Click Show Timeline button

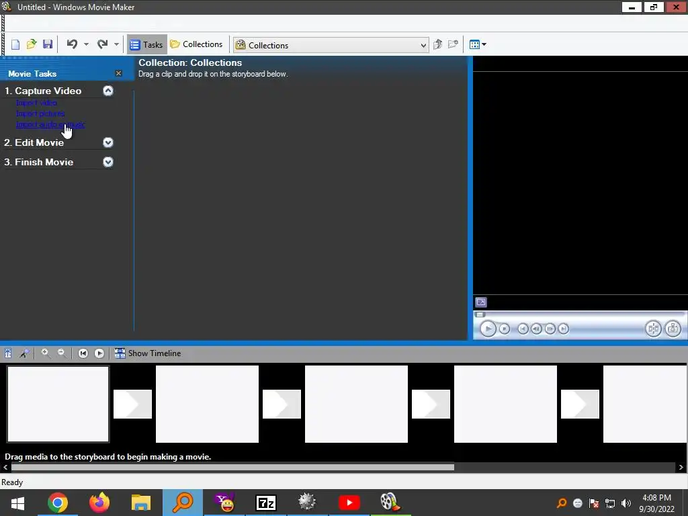point(148,353)
